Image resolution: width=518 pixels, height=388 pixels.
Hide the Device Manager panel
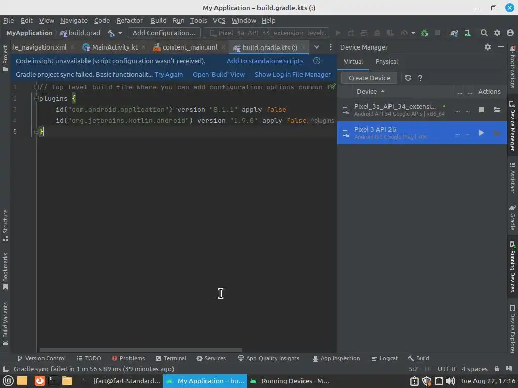(500, 47)
